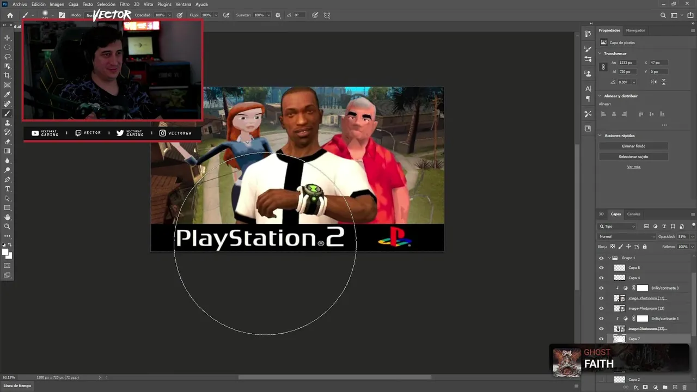Select the Eyedropper tool
The height and width of the screenshot is (392, 697).
tap(8, 94)
